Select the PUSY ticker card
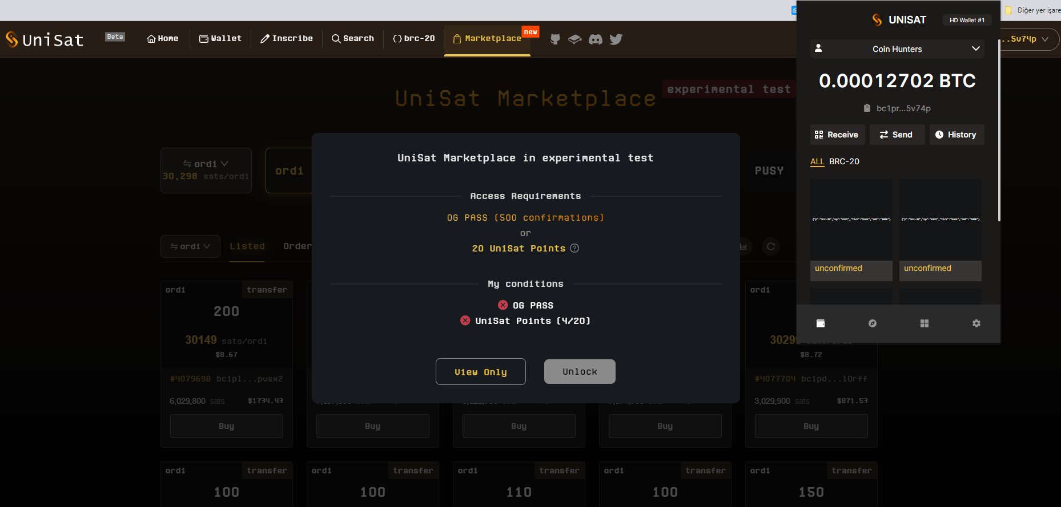This screenshot has width=1061, height=507. 769,171
